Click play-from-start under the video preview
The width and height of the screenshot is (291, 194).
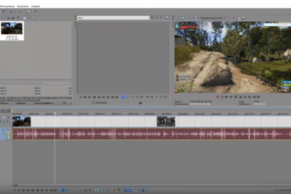coord(227,97)
